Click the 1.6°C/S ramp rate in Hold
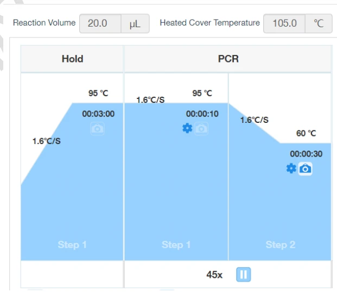Image resolution: width=337 pixels, height=292 pixels. pos(47,141)
